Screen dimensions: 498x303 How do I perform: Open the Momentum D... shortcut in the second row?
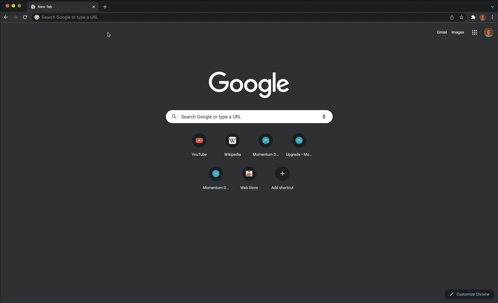(x=216, y=178)
